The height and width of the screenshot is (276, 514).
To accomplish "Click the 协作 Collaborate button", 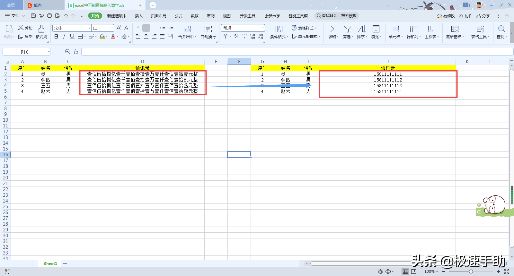I will click(x=466, y=16).
